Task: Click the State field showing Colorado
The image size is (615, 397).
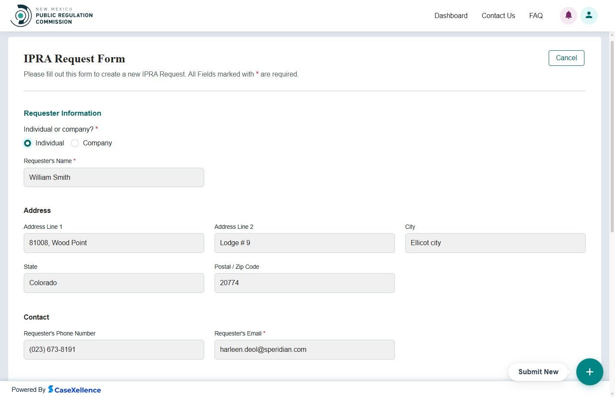Action: click(x=114, y=283)
